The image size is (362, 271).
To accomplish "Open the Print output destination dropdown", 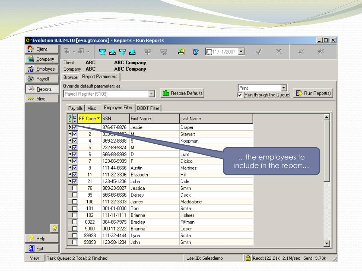I will click(x=284, y=88).
